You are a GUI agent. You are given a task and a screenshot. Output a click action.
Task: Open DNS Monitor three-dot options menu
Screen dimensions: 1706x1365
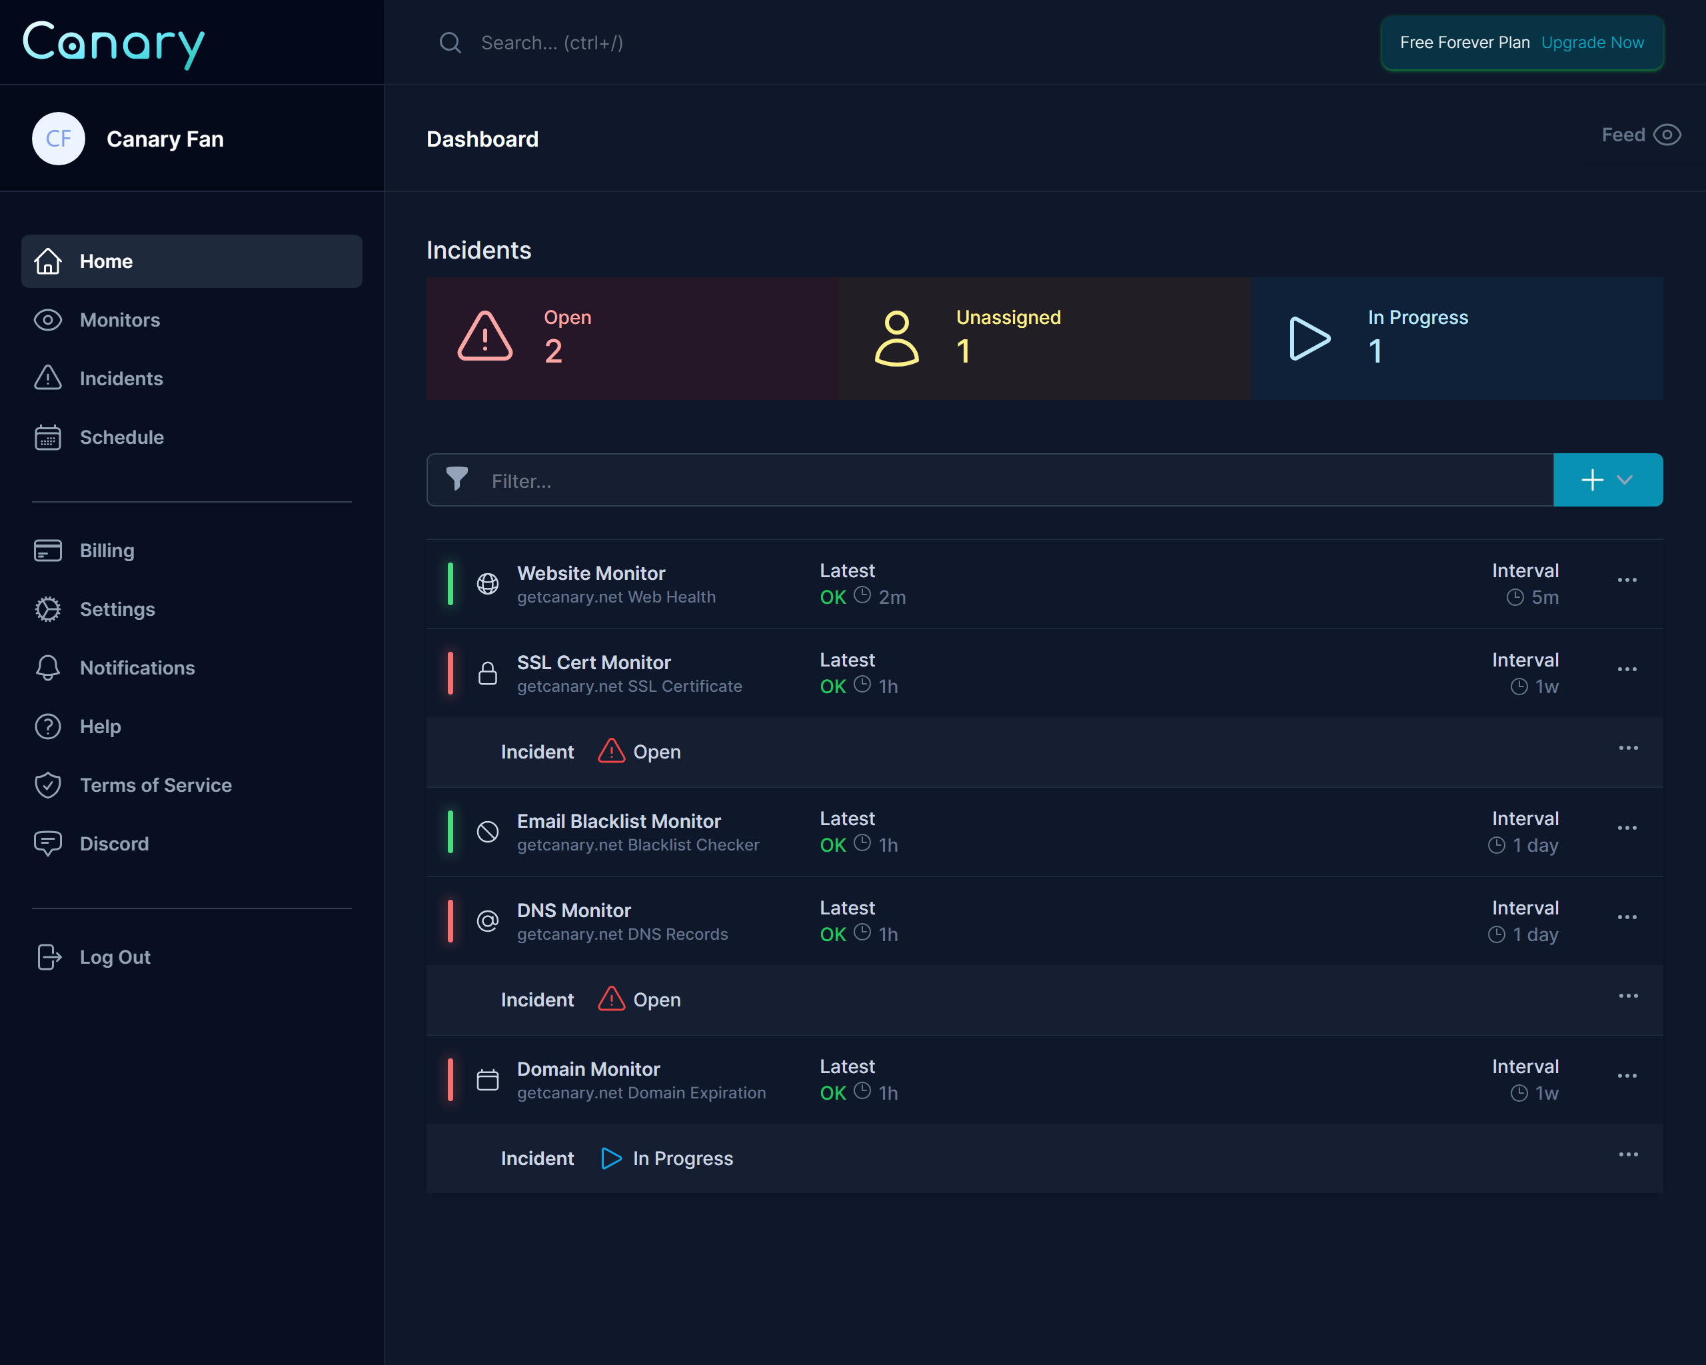1627,917
